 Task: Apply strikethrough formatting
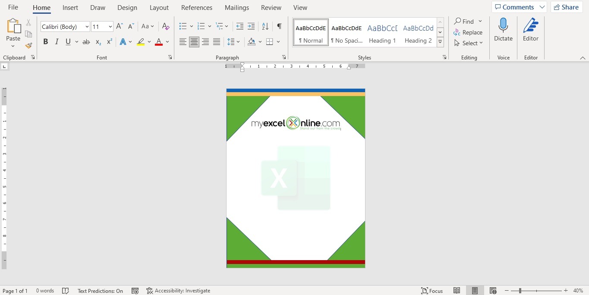click(86, 42)
